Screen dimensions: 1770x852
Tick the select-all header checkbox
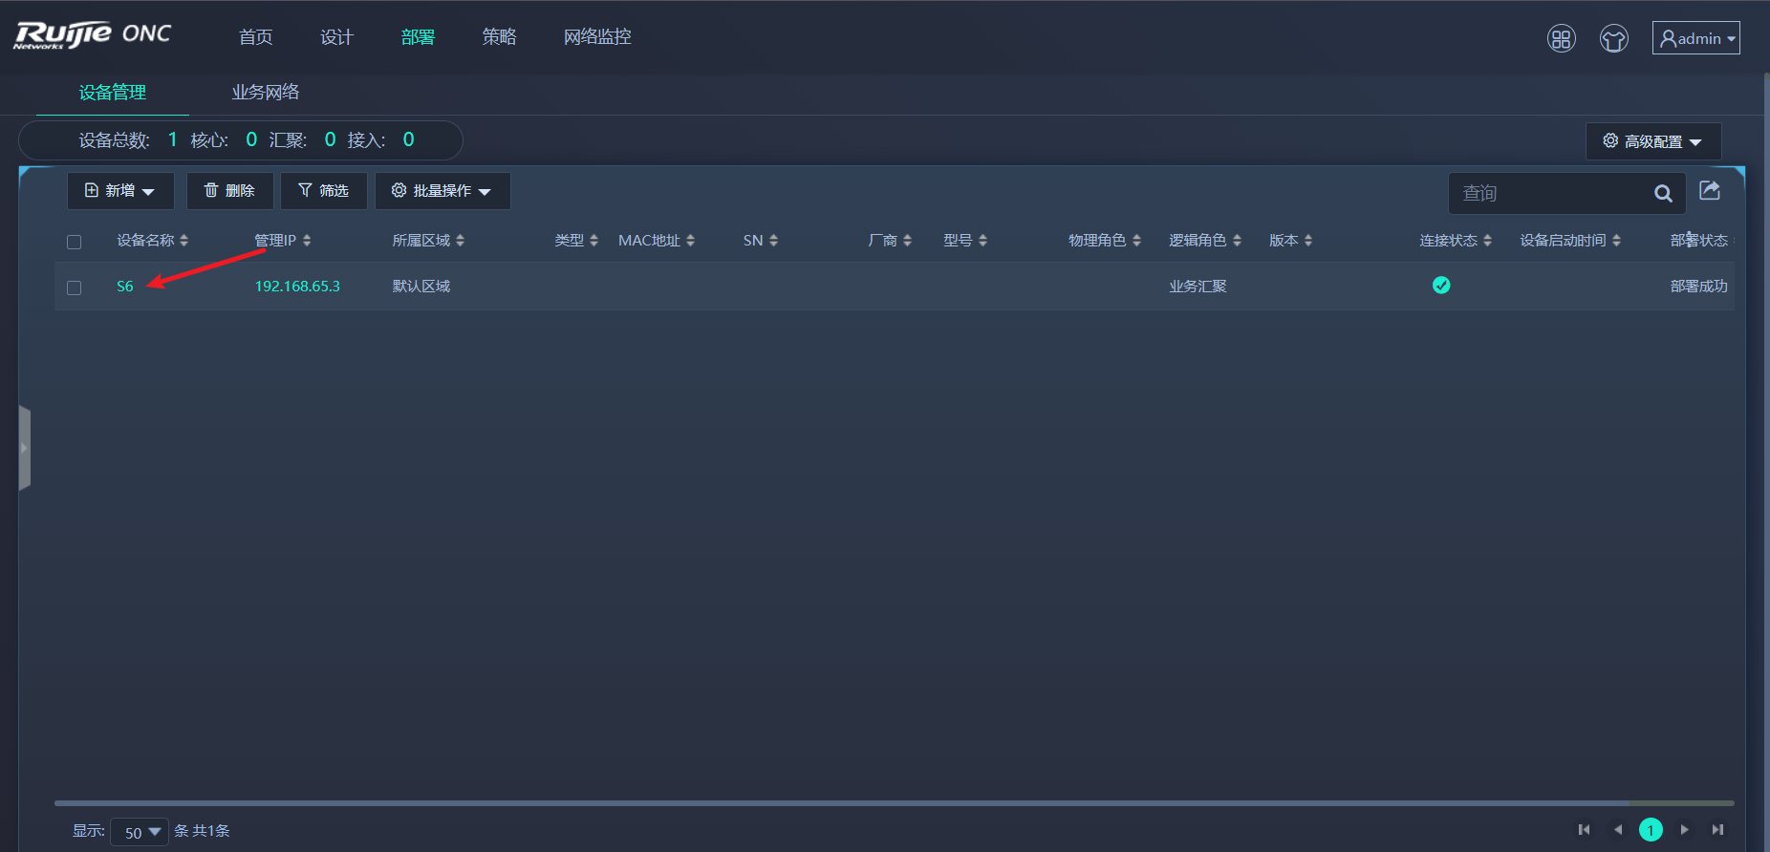click(74, 242)
